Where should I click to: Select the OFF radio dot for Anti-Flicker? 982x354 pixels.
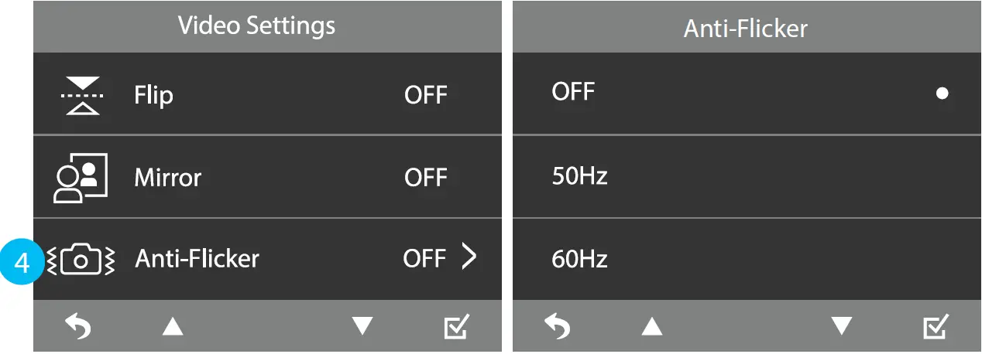click(942, 94)
